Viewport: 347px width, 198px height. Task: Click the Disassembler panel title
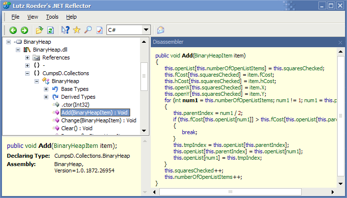click(168, 42)
